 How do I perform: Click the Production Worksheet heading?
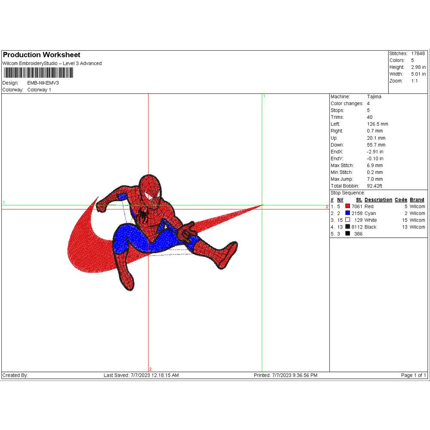[x=42, y=55]
